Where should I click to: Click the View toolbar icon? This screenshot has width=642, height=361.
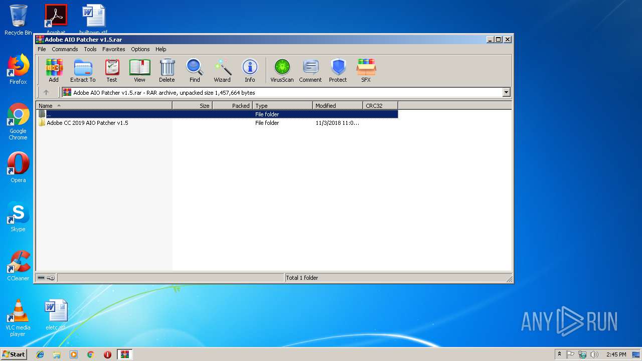[x=139, y=70]
